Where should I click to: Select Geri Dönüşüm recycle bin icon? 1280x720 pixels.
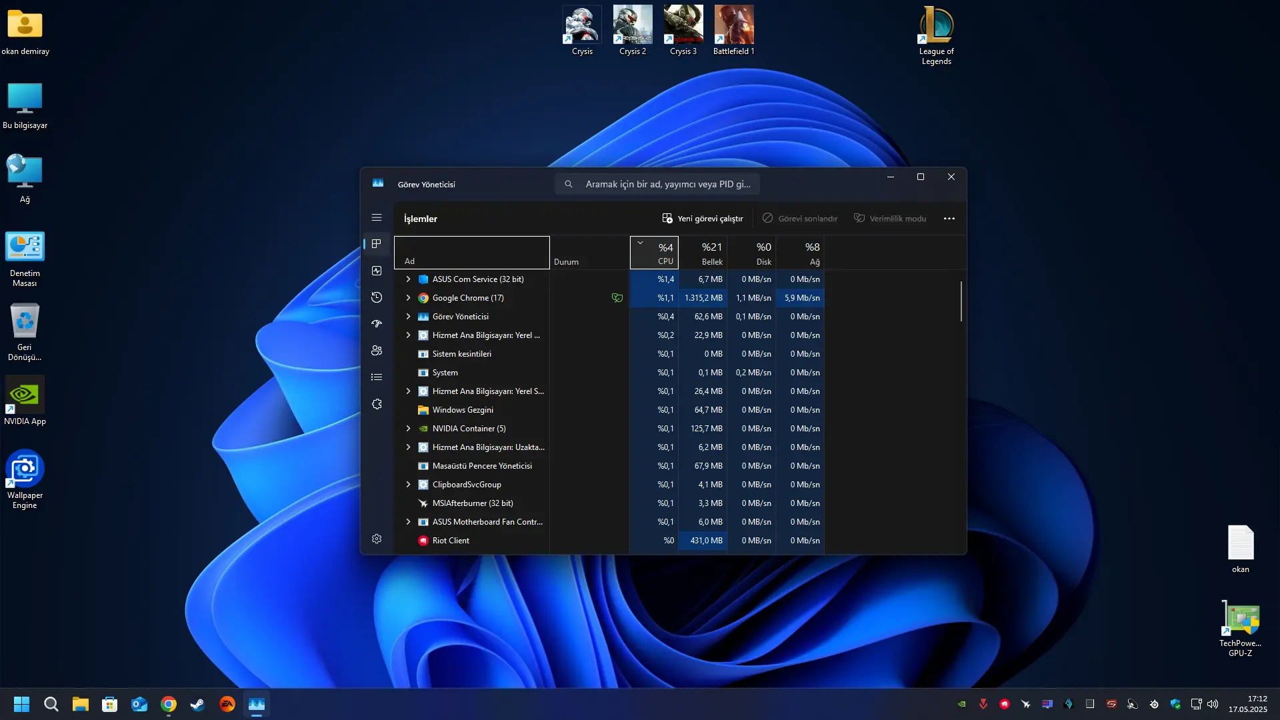(x=25, y=332)
